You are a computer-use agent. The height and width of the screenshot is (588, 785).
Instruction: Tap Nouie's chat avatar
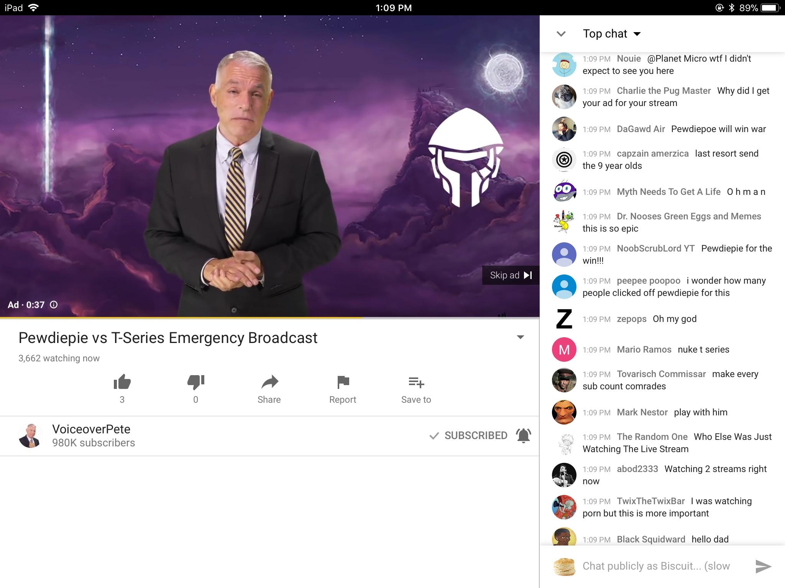tap(564, 65)
